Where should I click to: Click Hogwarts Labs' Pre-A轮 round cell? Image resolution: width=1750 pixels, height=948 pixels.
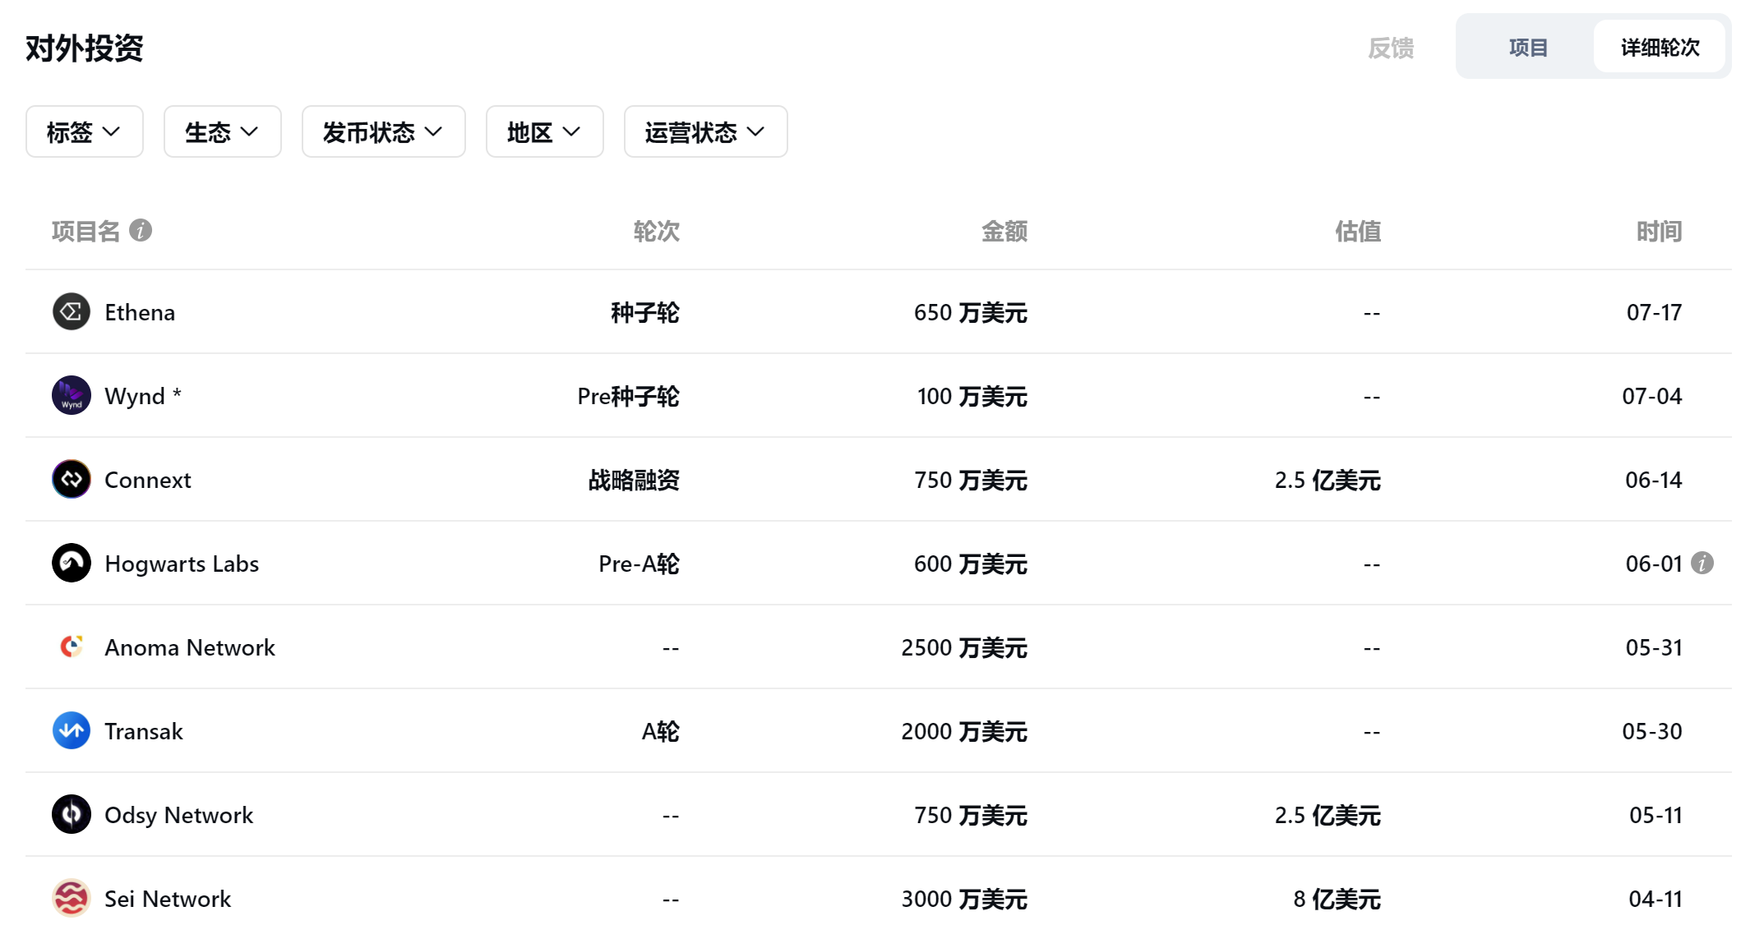tap(640, 564)
